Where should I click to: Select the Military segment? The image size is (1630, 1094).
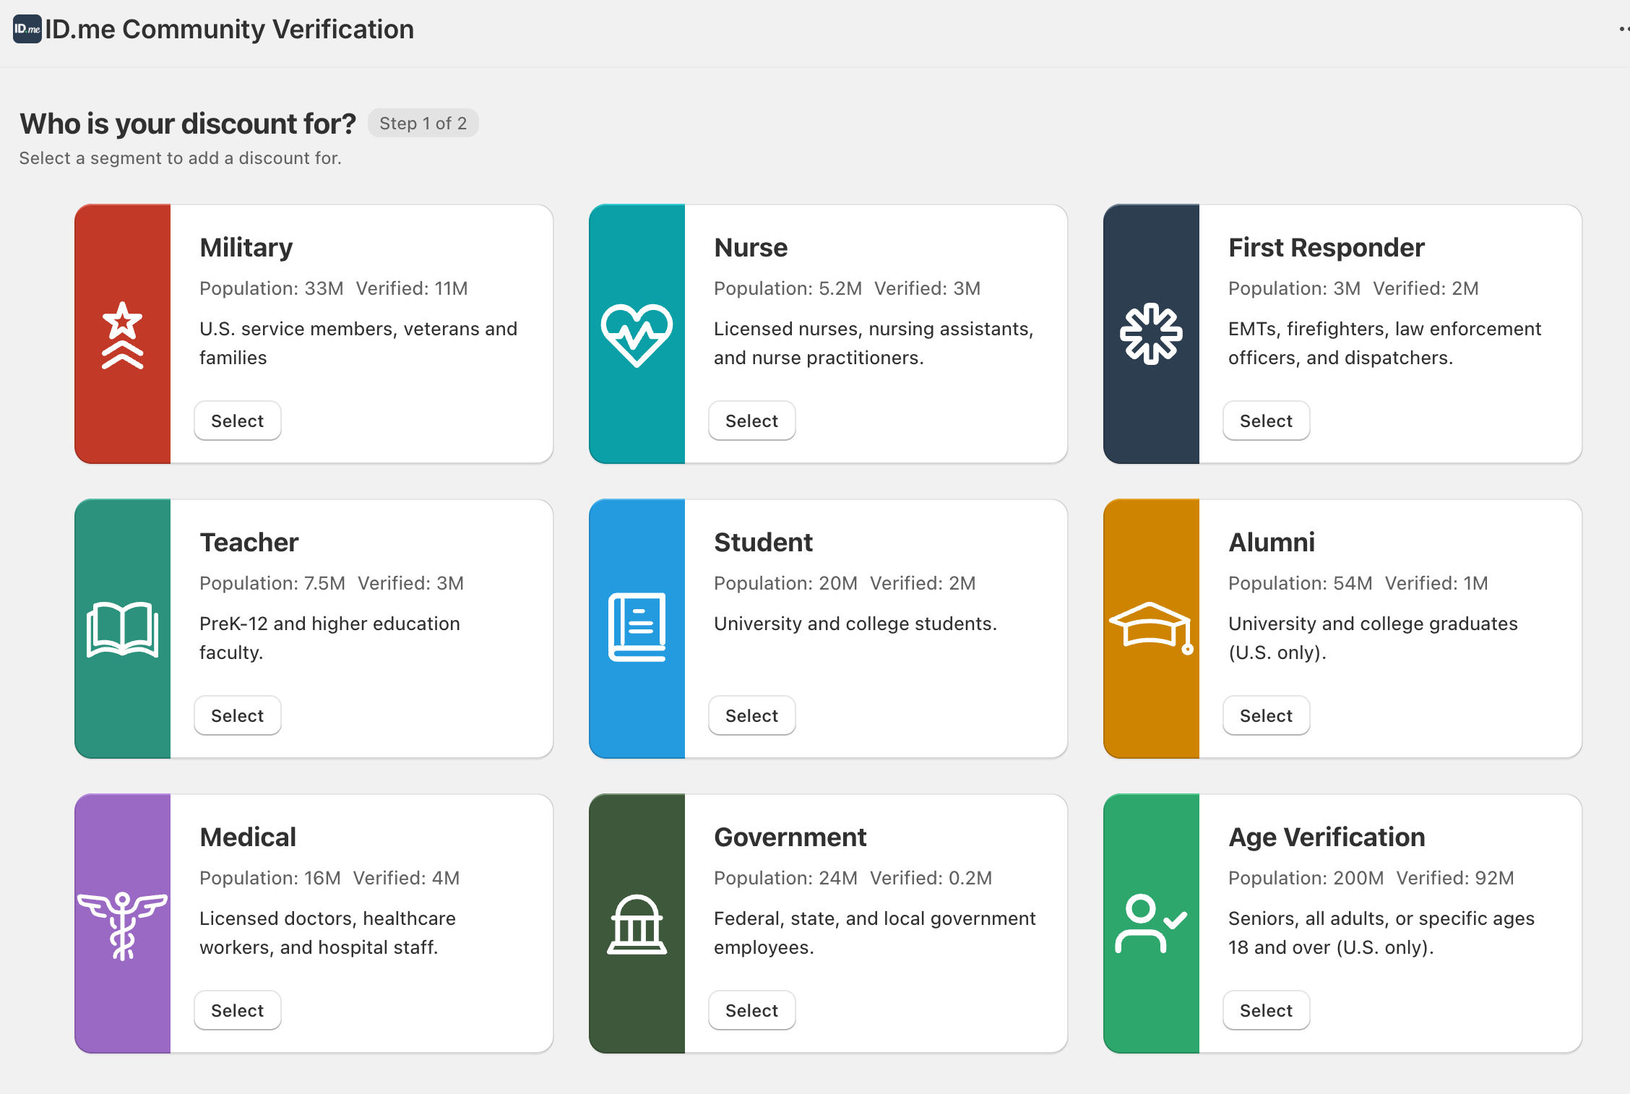point(237,420)
